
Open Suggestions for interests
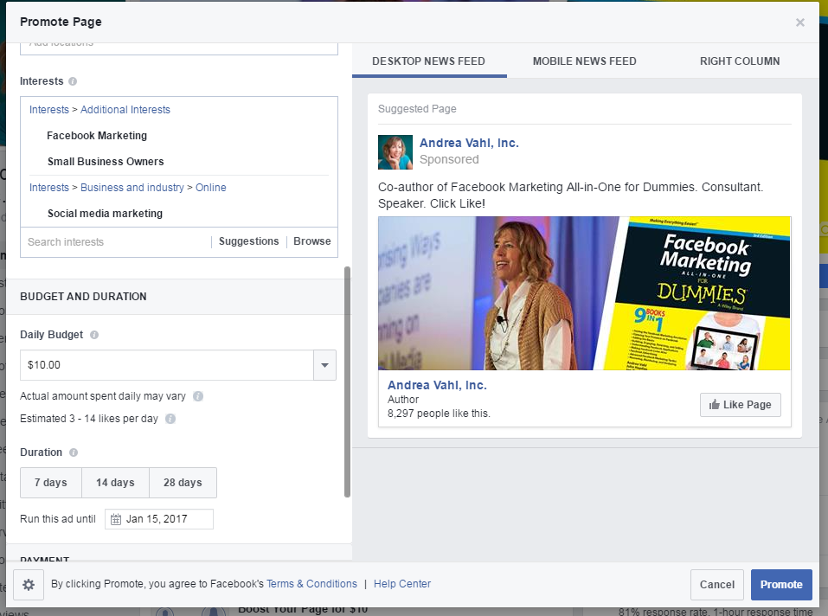[248, 241]
